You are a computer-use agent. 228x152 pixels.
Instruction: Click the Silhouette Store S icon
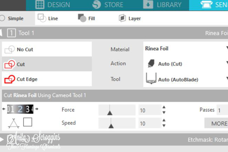point(97,5)
